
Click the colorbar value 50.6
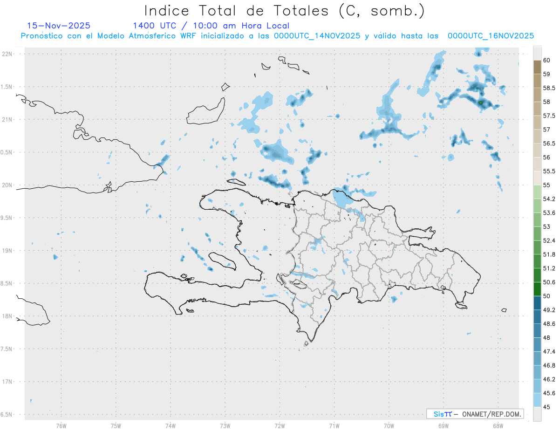pyautogui.click(x=549, y=282)
